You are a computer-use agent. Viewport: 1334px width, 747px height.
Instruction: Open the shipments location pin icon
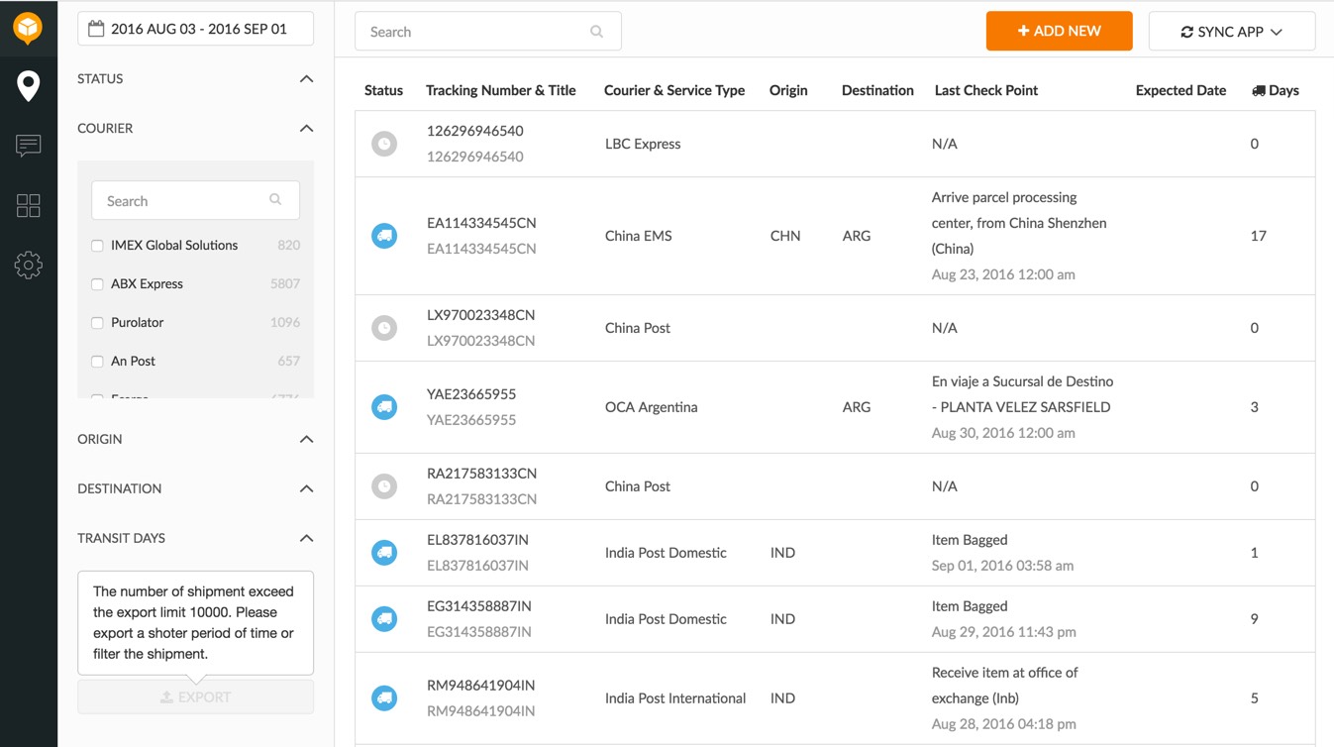pos(28,86)
